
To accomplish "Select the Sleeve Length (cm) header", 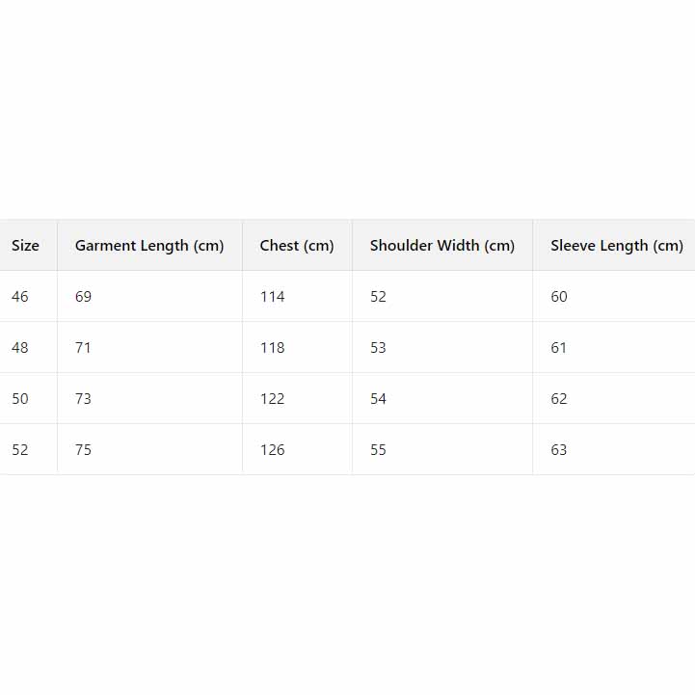I will (x=617, y=246).
